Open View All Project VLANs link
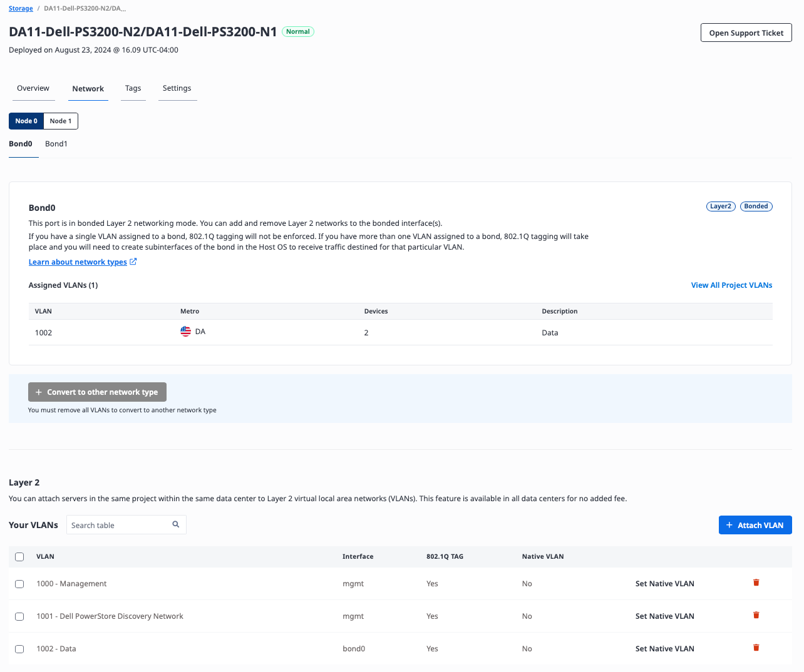This screenshot has width=804, height=672. 731,285
